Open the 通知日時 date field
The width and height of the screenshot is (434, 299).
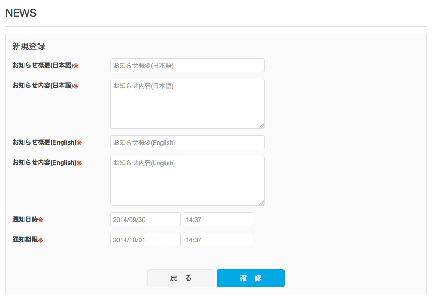click(x=145, y=219)
